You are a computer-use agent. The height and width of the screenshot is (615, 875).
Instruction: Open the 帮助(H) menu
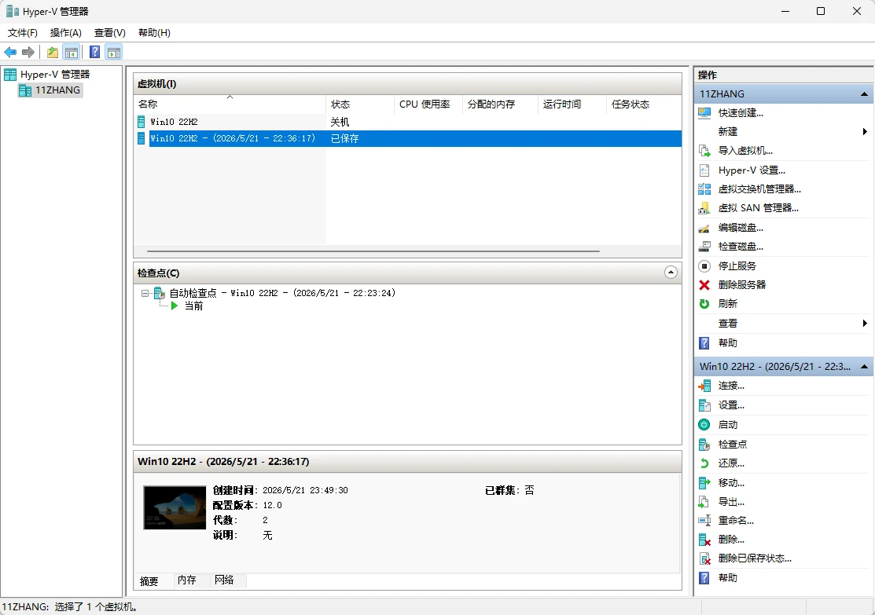point(154,33)
